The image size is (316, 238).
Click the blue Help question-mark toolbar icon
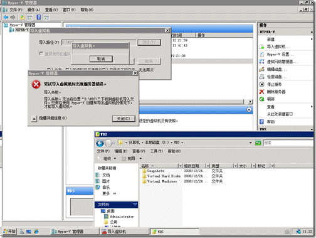pos(39,17)
